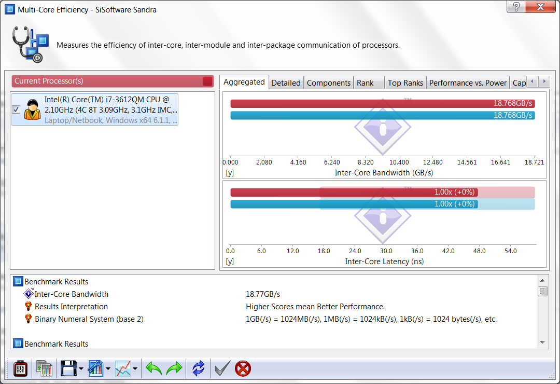Viewport: 560px width, 384px height.
Task: Click the results pane scroll down arrow
Action: click(542, 342)
